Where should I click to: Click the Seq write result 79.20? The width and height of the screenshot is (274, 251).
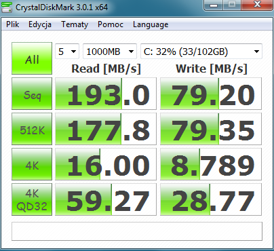211,94
